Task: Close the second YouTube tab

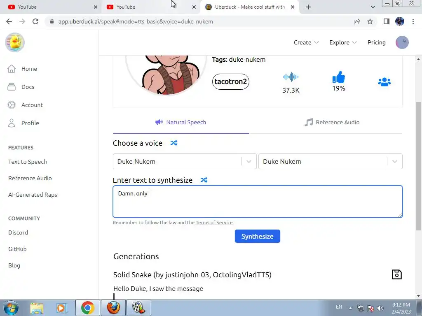Action: tap(194, 7)
